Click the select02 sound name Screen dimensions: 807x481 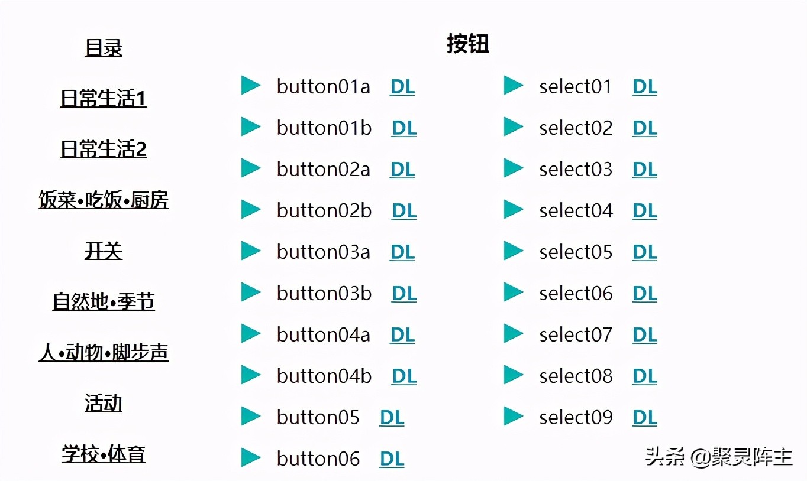tap(576, 128)
